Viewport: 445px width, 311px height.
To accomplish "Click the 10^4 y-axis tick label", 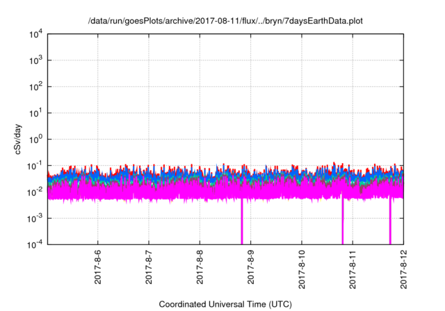I will pos(35,34).
